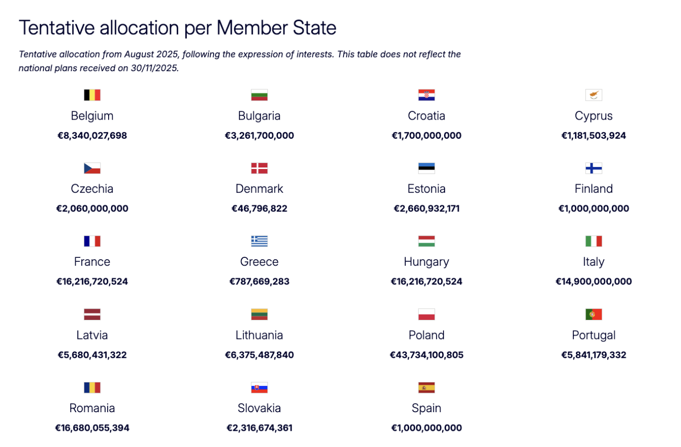681x447 pixels.
Task: Click the Finland flag icon
Action: [594, 168]
